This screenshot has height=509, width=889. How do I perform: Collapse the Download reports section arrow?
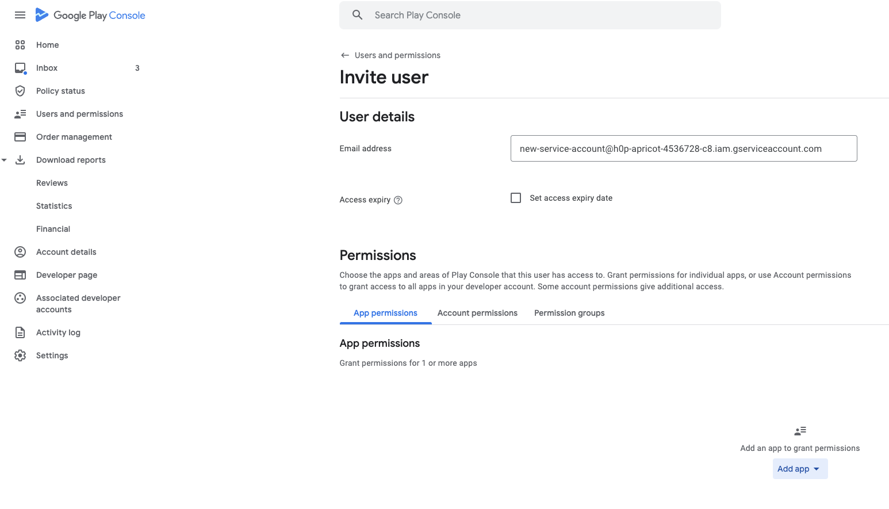pos(5,160)
